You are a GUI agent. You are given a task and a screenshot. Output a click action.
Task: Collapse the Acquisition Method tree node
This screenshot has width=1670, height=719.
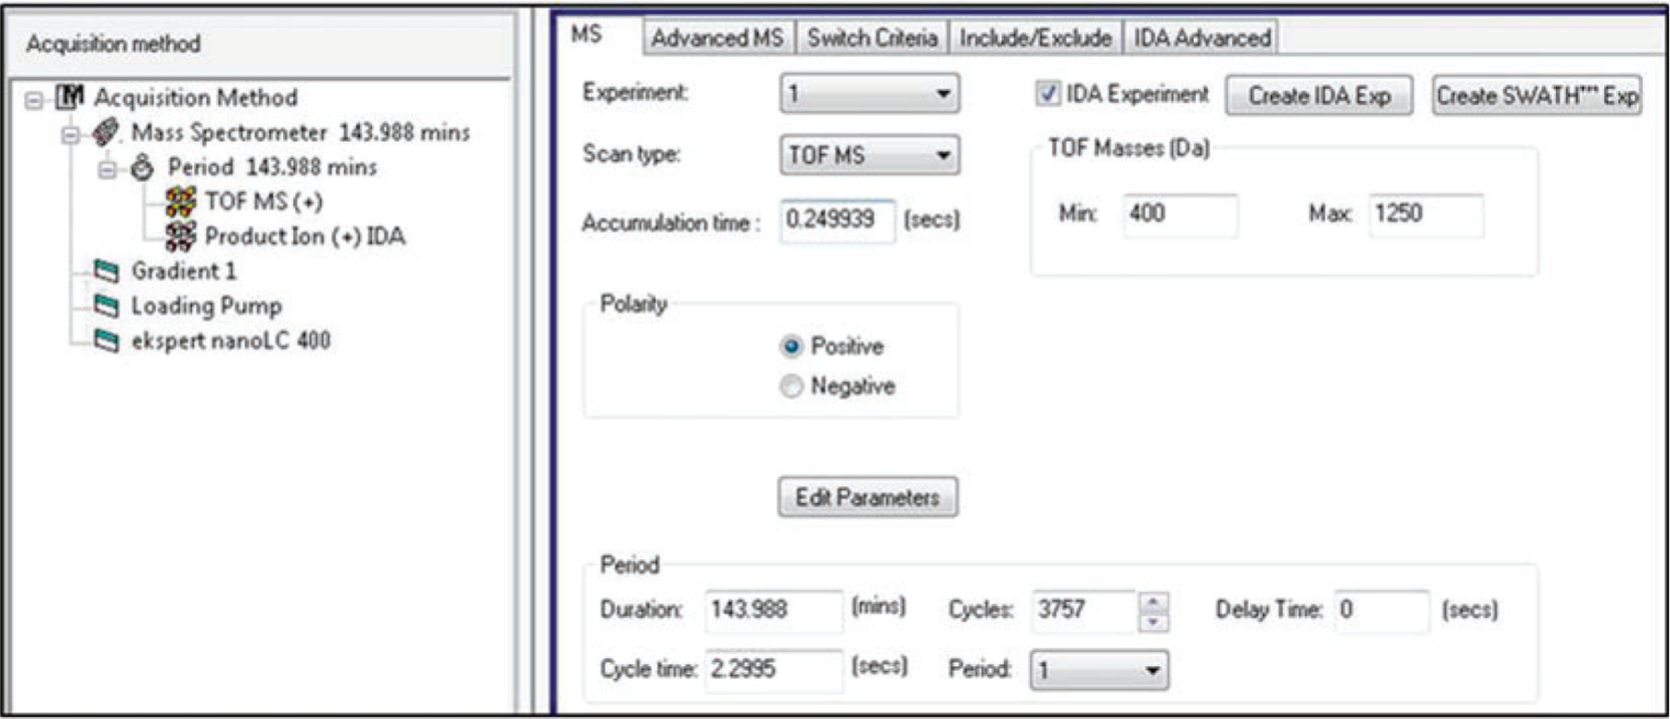34,99
